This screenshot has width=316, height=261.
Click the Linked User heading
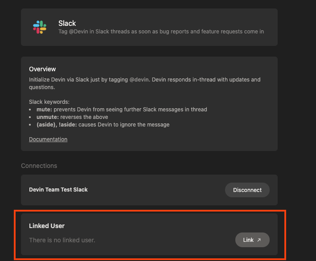(x=47, y=226)
